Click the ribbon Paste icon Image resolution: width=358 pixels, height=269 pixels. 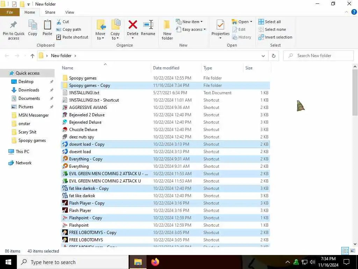[48, 25]
